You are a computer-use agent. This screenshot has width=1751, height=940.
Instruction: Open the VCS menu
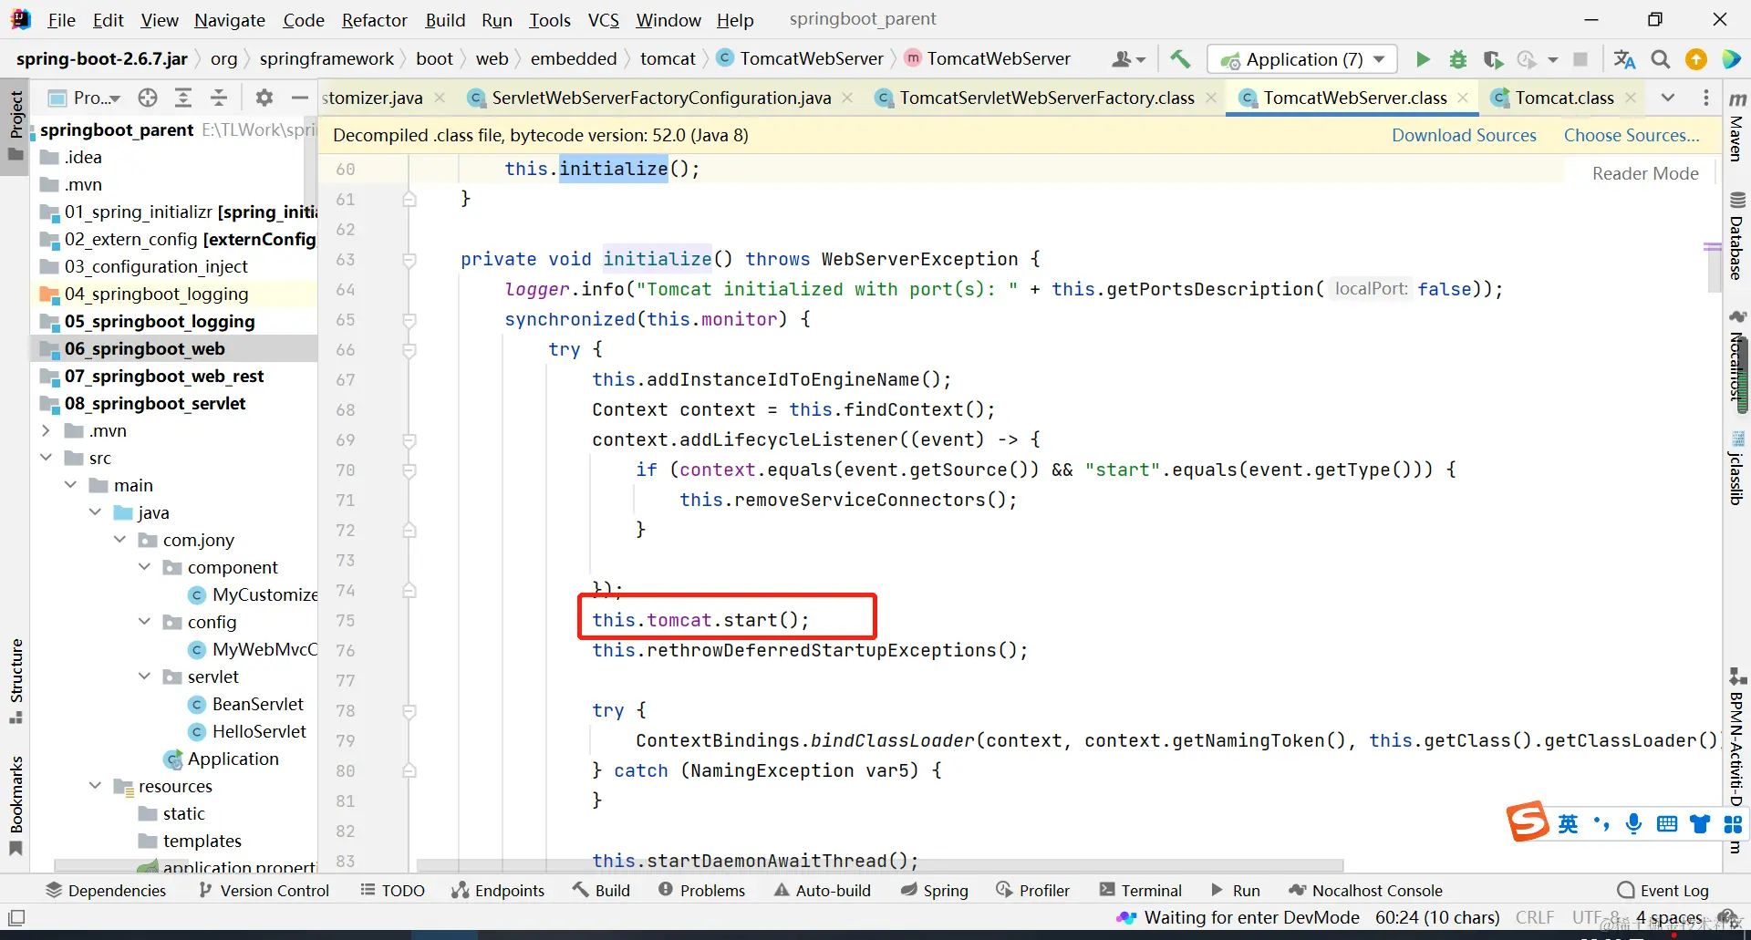[x=603, y=20]
